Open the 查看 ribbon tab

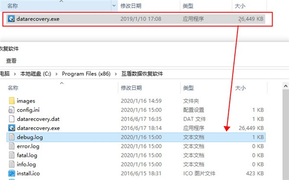coord(11,60)
